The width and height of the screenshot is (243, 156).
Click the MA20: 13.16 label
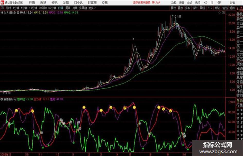pyautogui.click(x=56, y=13)
